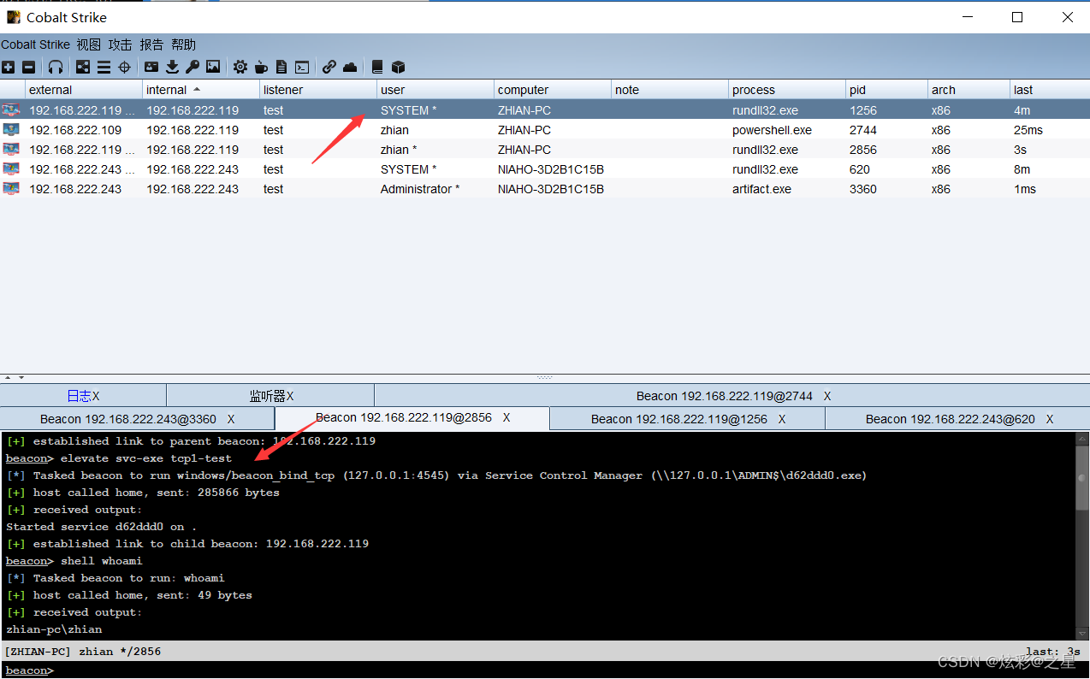Switch to Beacon 192.168.222.243@3360 tab
This screenshot has height=679, width=1090.
tap(137, 419)
